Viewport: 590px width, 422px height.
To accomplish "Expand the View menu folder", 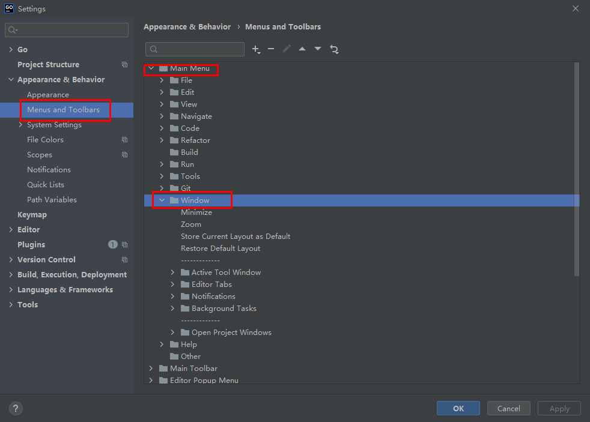I will pos(162,104).
